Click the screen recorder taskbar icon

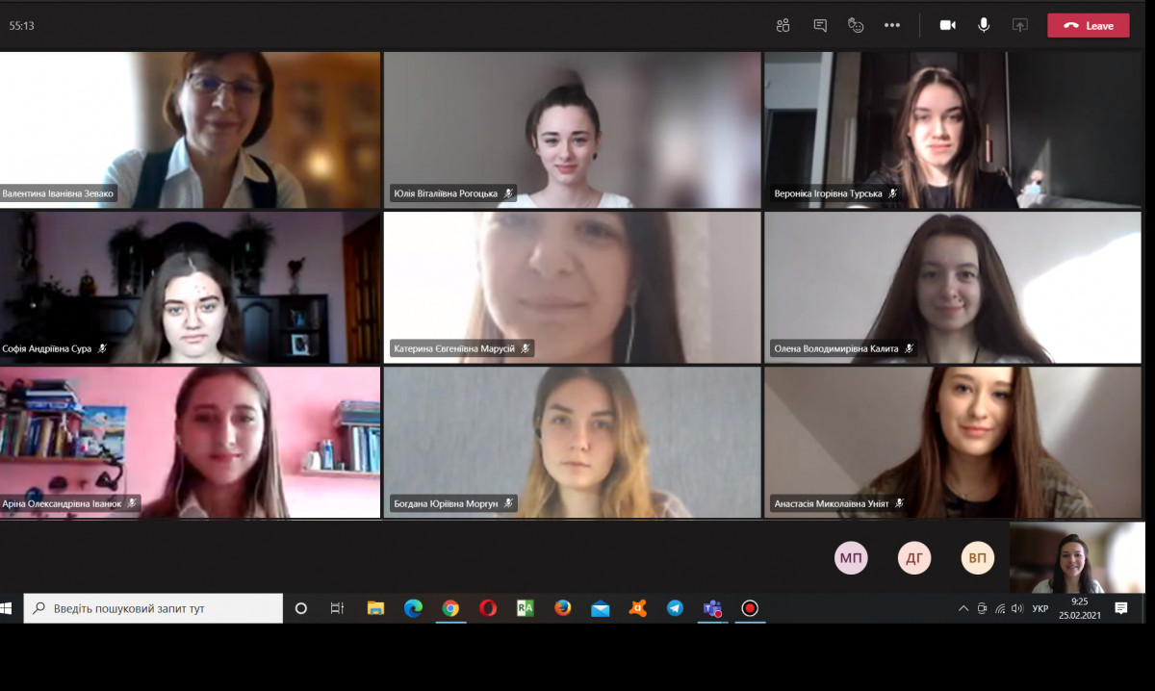[x=750, y=608]
